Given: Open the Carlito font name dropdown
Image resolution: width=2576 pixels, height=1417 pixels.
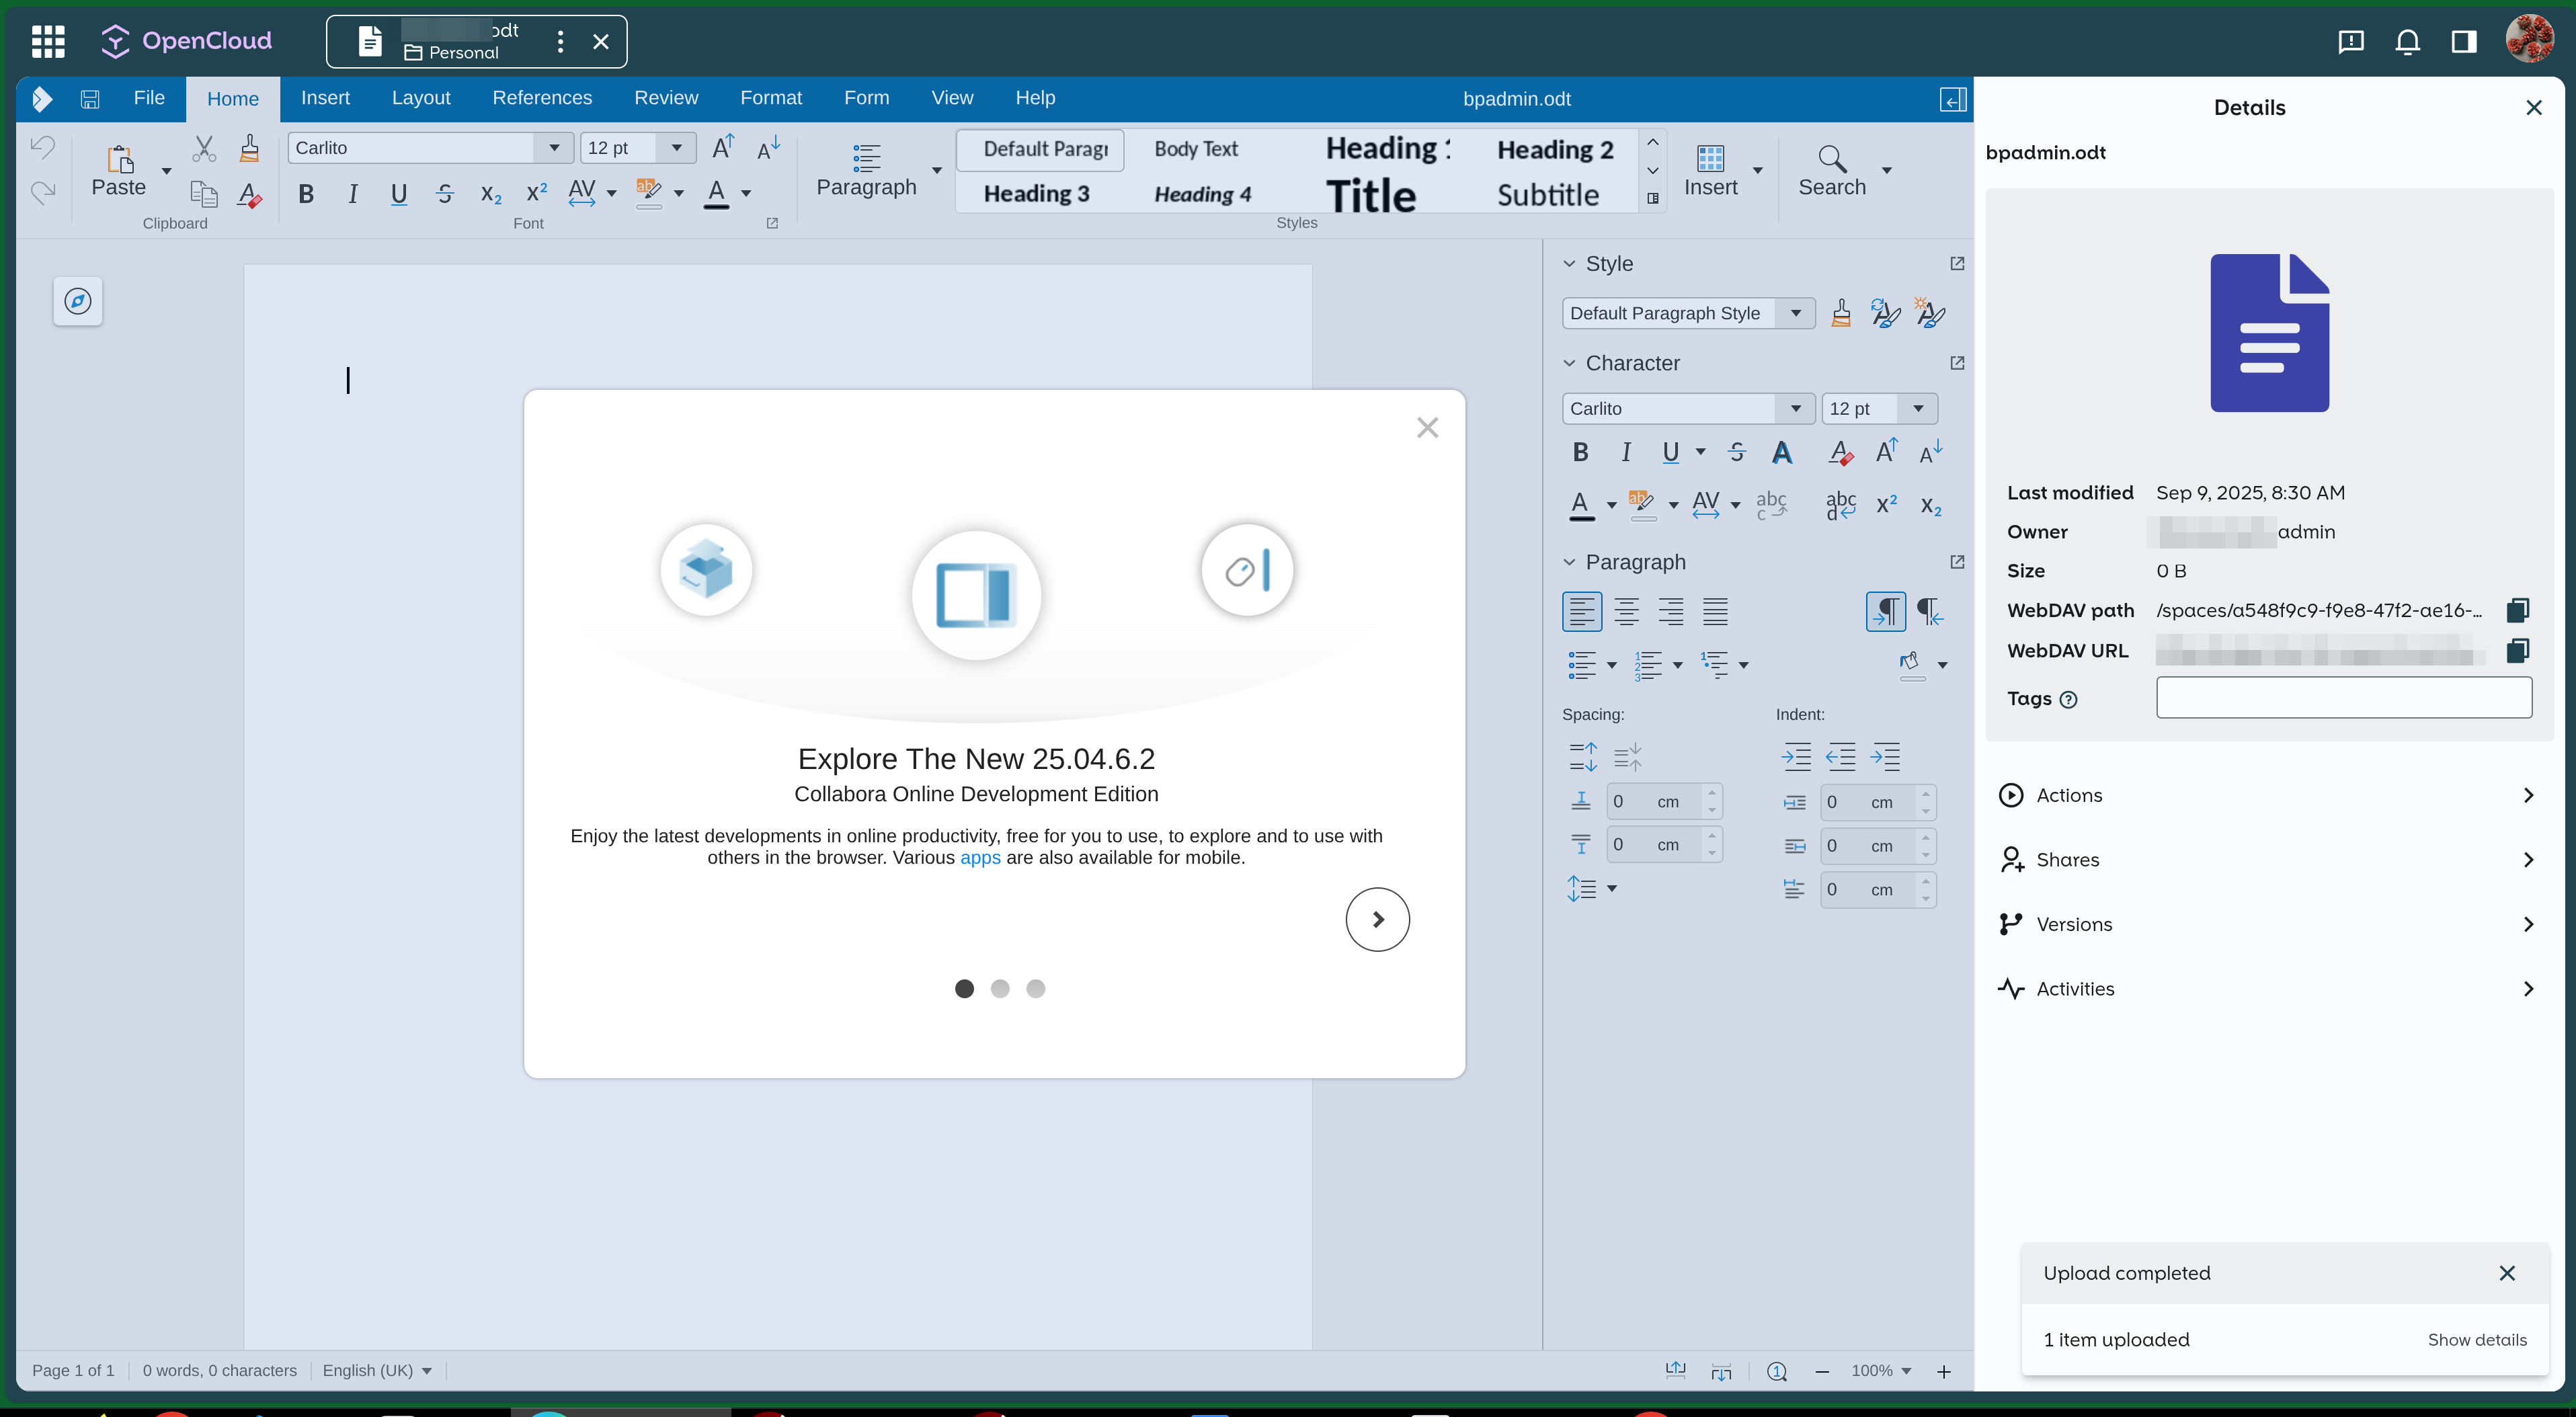Looking at the screenshot, I should [x=554, y=148].
